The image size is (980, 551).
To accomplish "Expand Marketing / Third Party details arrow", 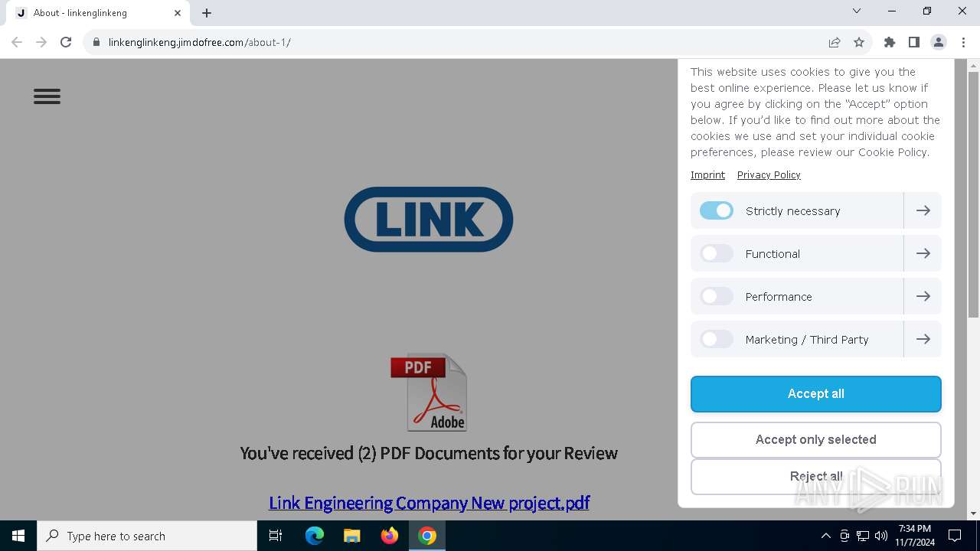I will (x=923, y=339).
